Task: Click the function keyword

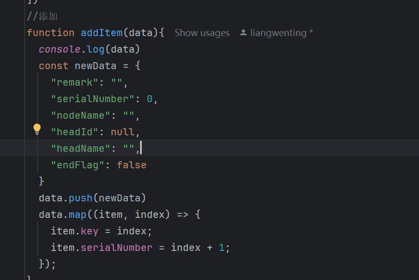Action: [x=51, y=33]
